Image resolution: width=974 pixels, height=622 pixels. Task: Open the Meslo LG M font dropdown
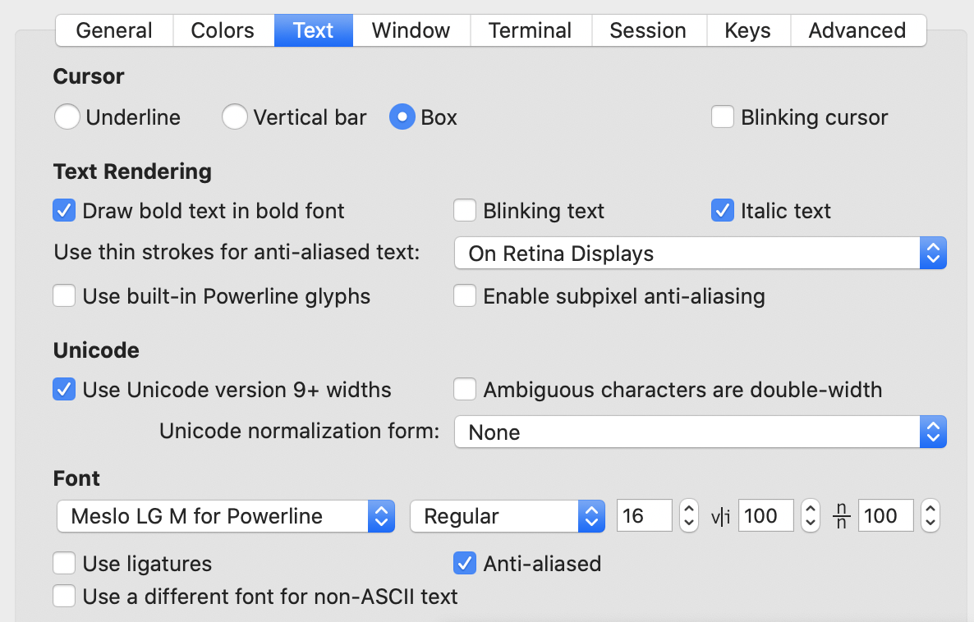[x=380, y=515]
